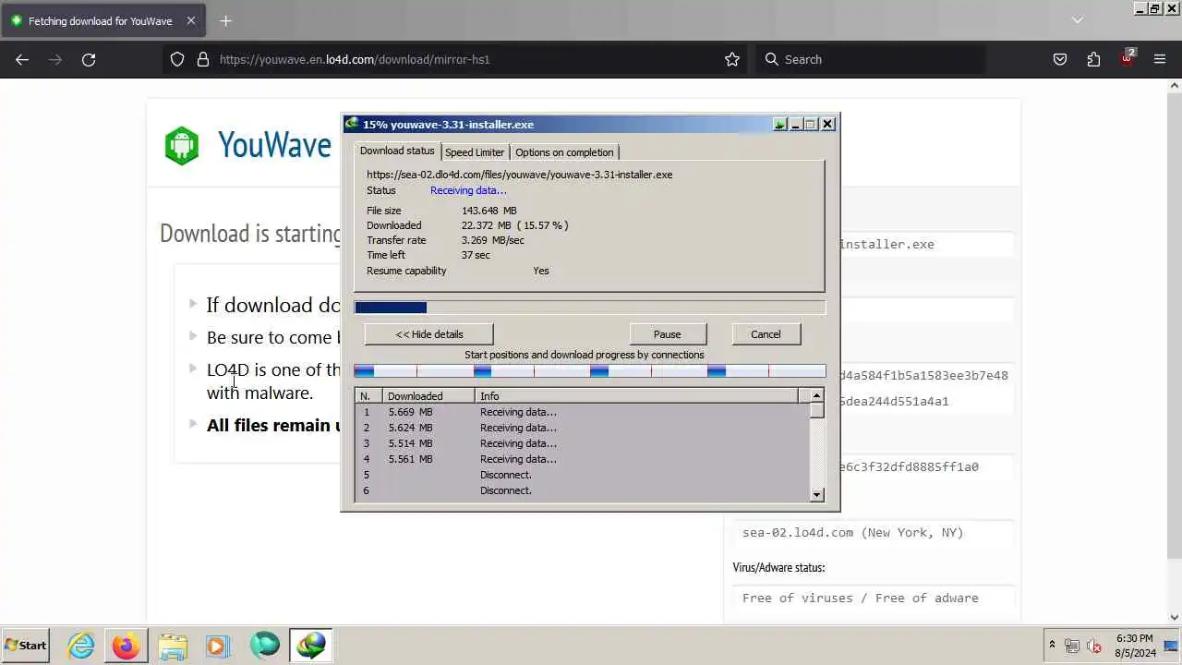Viewport: 1182px width, 665px height.
Task: Click the Firefox back arrow
Action: (x=22, y=59)
